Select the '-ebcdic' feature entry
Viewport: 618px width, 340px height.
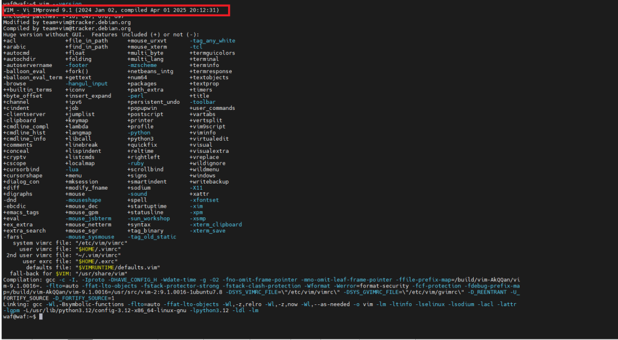[x=14, y=206]
